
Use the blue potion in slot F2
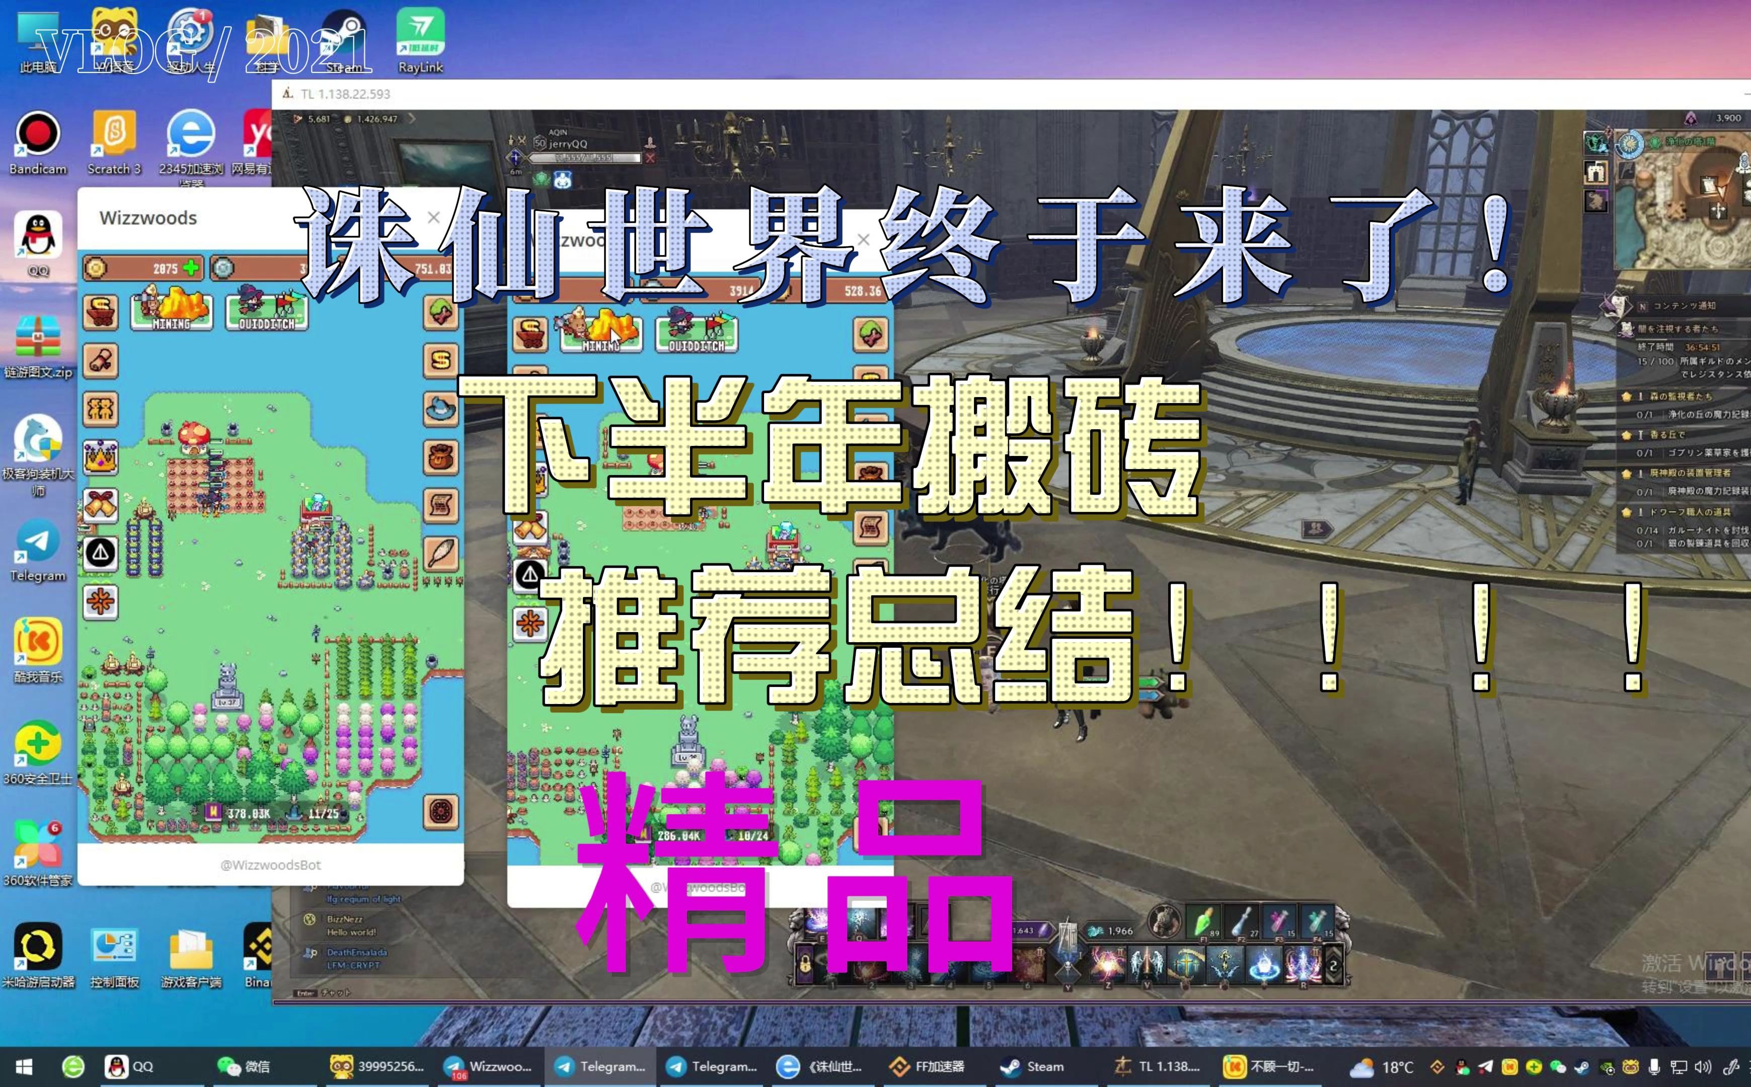tap(1241, 921)
